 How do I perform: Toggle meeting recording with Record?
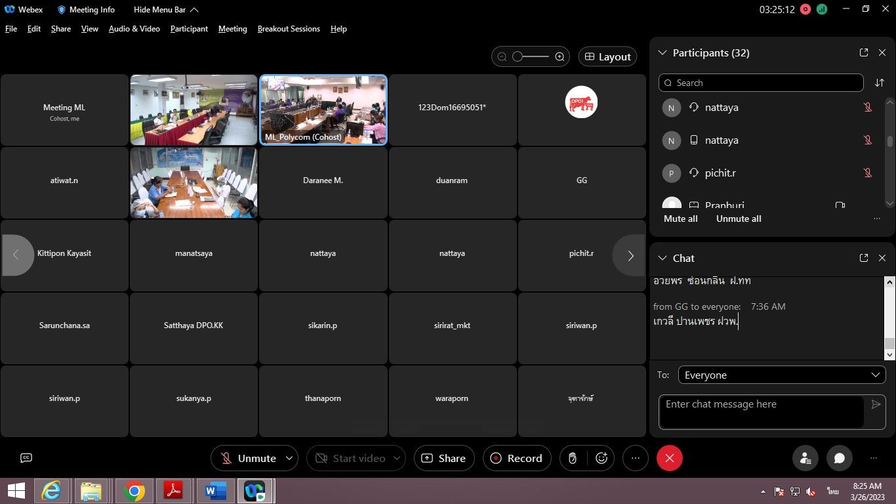pos(516,458)
